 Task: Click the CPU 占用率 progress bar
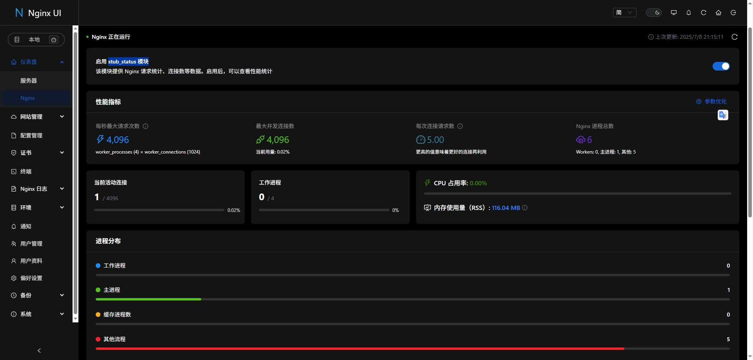point(577,194)
